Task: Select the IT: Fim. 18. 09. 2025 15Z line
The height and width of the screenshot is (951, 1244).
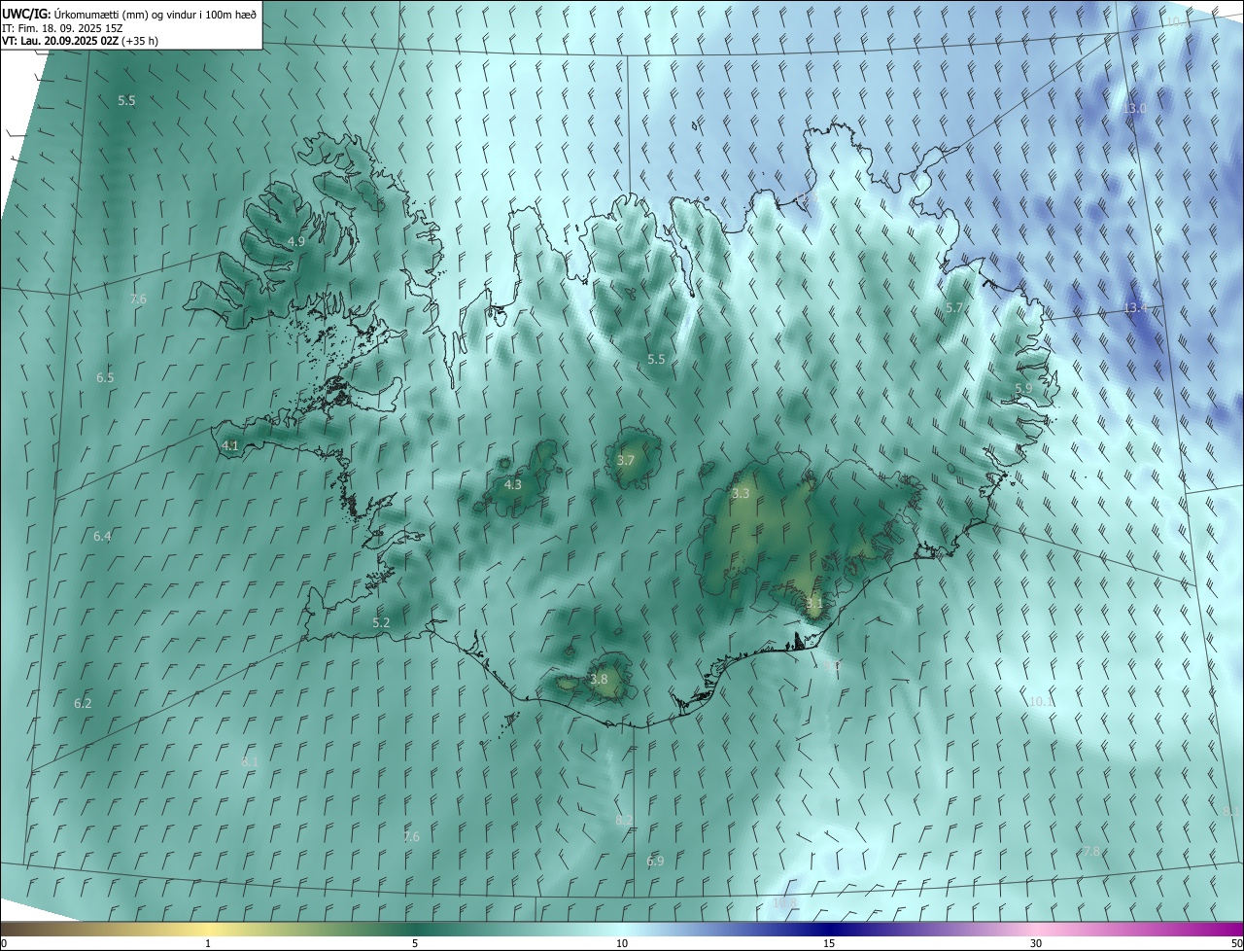Action: (x=62, y=27)
